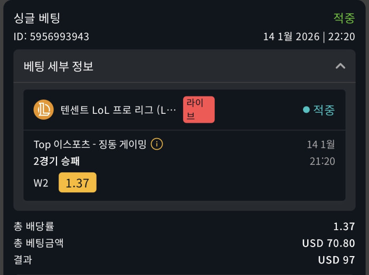The width and height of the screenshot is (369, 275).
Task: Collapse the 베팅 세부 정보 chevron
Action: pos(340,66)
